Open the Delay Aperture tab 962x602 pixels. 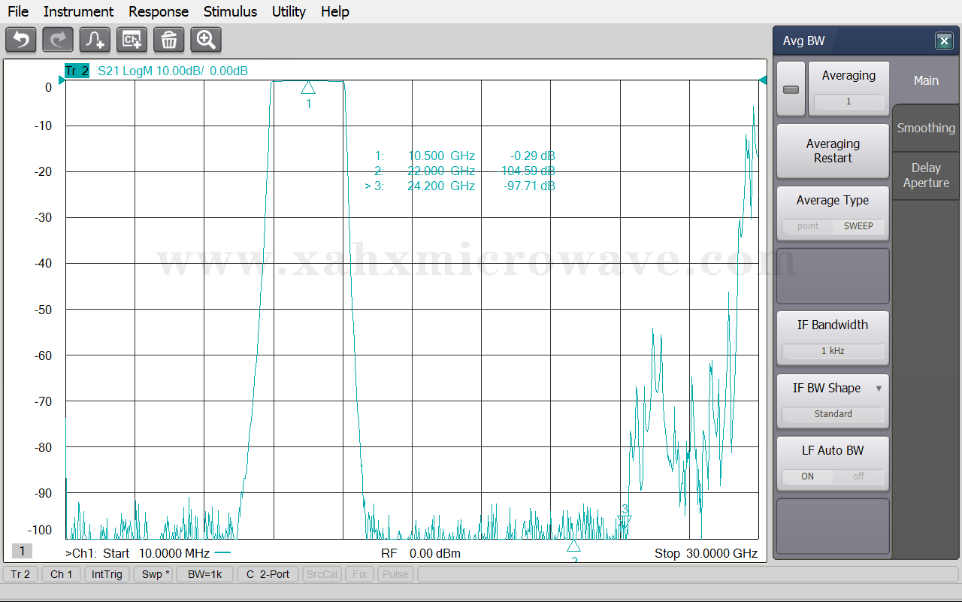tap(926, 175)
